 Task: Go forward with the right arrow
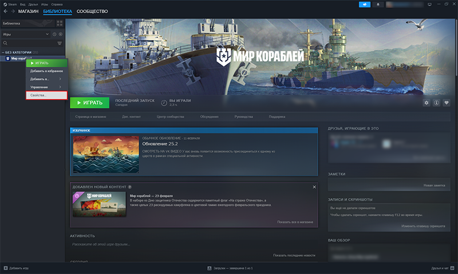pos(13,11)
